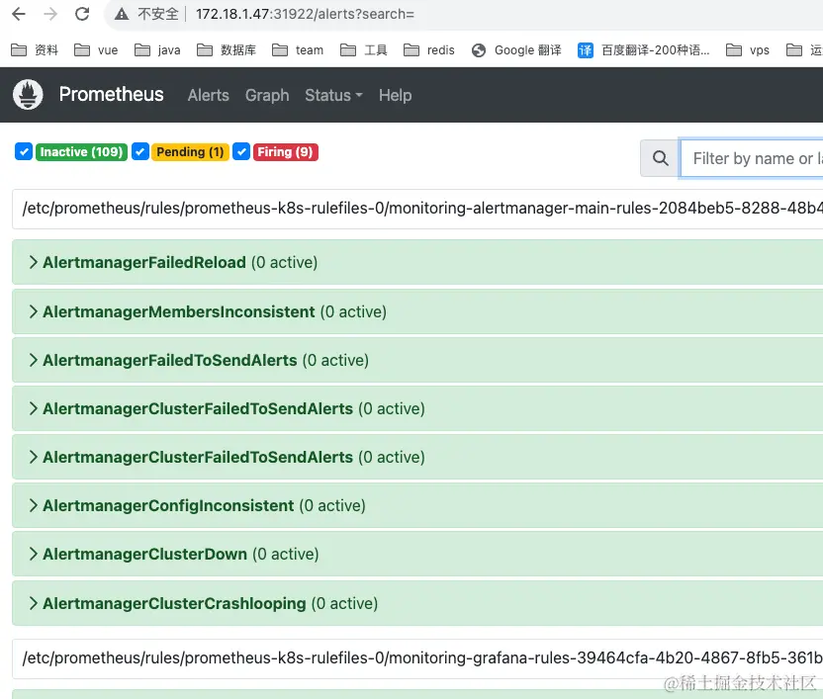Click the green Inactive (109) badge

[81, 151]
